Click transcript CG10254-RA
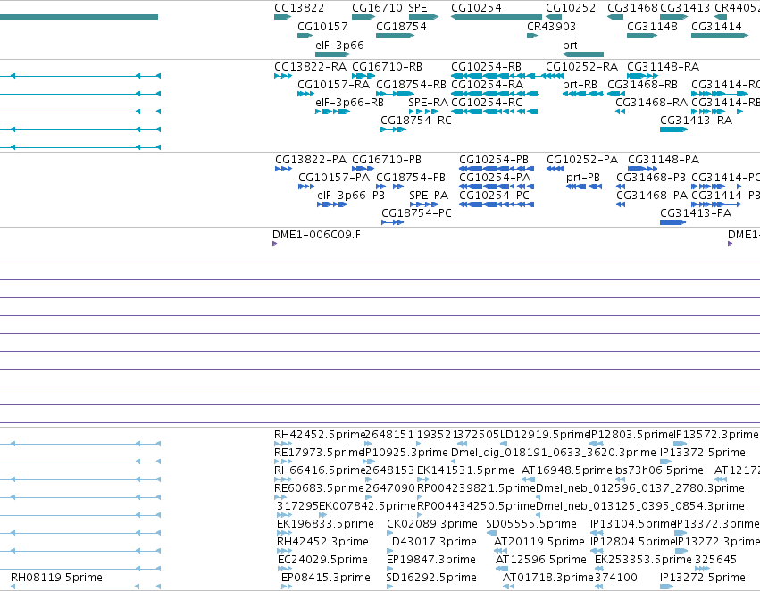The width and height of the screenshot is (760, 591). [x=495, y=94]
